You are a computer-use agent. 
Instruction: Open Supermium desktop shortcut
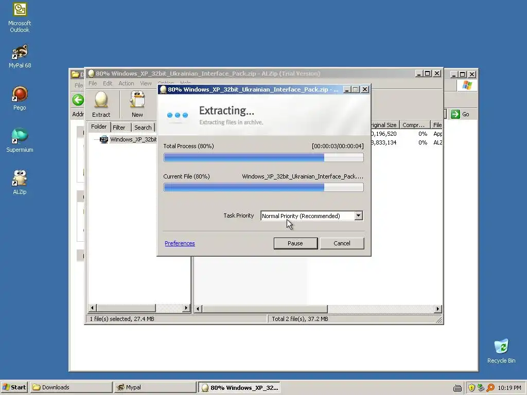pos(20,140)
